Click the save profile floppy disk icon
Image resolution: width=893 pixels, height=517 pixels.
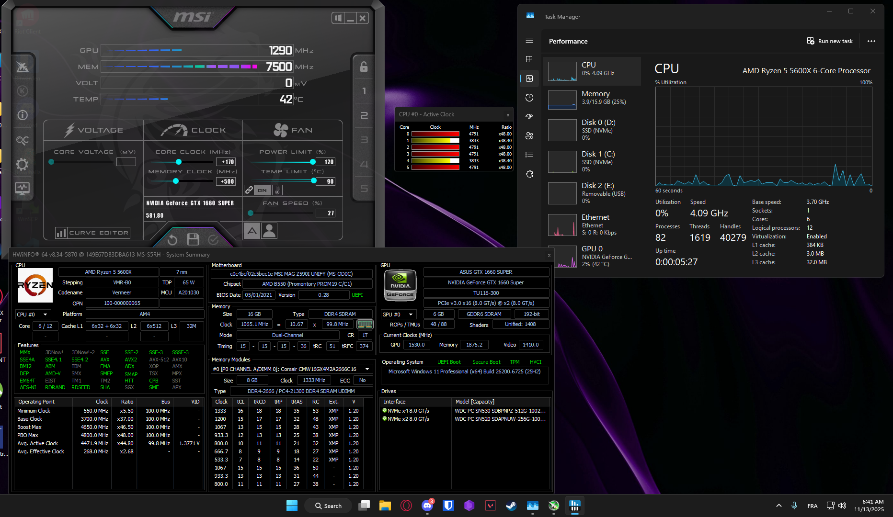[193, 239]
